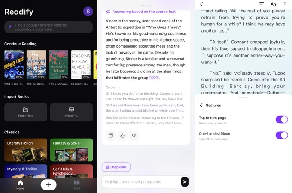Click the Gestures heading
The image size is (292, 193).
[213, 105]
